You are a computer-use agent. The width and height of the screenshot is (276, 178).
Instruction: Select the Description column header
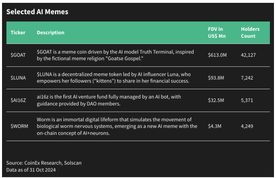tap(50, 32)
